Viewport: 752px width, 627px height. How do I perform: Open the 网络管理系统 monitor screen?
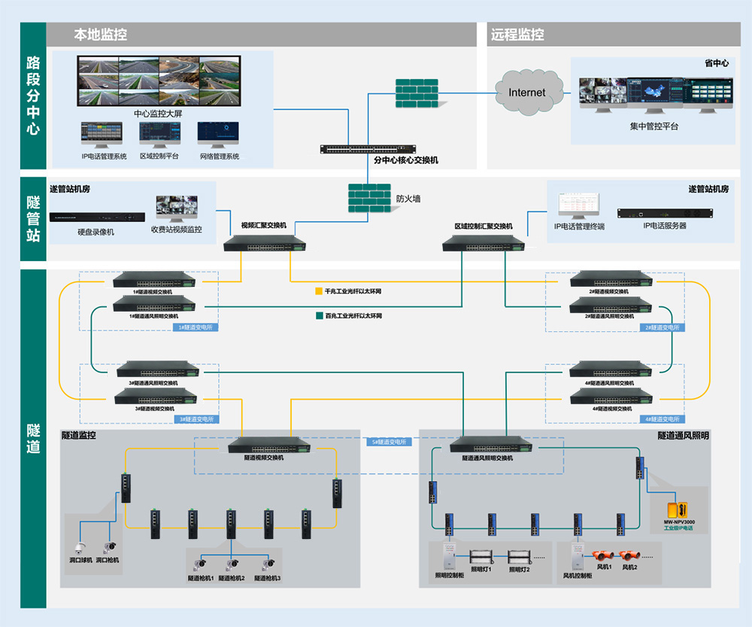tap(219, 135)
